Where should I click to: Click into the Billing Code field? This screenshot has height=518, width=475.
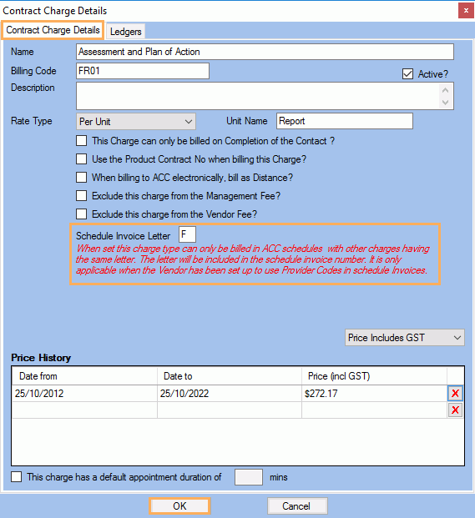pos(143,71)
